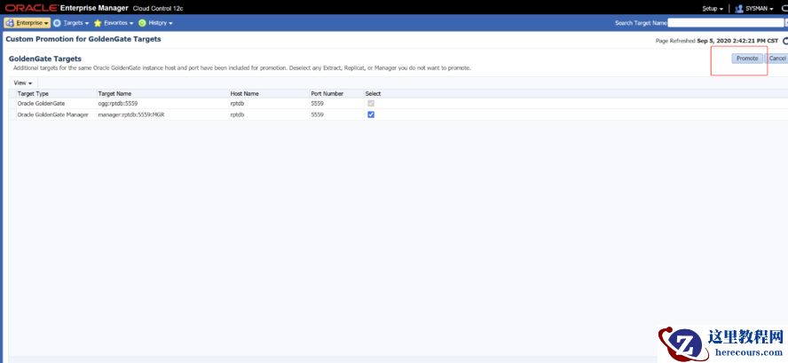788x363 pixels.
Task: Toggle checkbox for ogg:rptdb:5559 row
Action: [371, 103]
